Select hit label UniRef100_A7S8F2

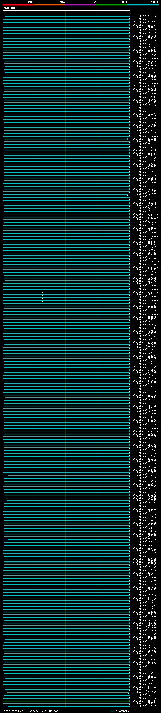coord(144,334)
